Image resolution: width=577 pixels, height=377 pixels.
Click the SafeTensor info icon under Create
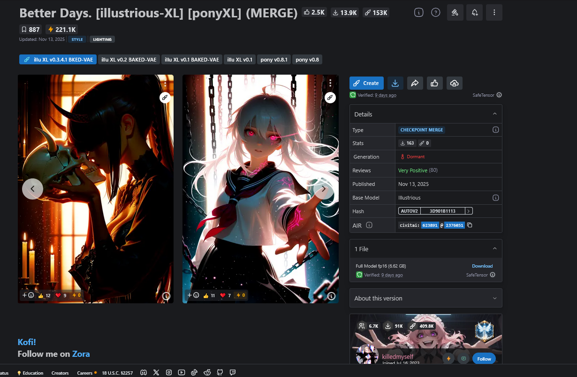[x=499, y=95]
